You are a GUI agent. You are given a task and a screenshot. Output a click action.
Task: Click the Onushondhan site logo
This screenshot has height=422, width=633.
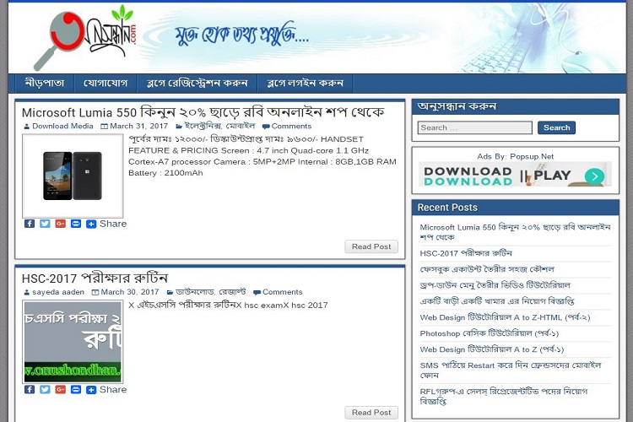tap(85, 38)
